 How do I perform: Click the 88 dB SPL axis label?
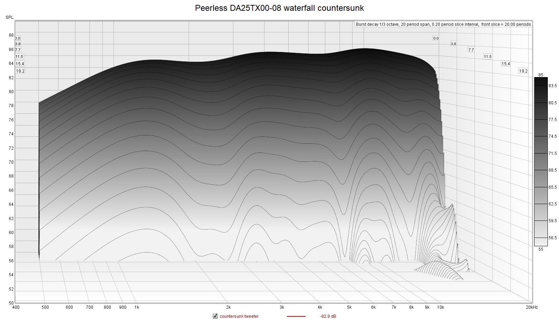tap(11, 35)
